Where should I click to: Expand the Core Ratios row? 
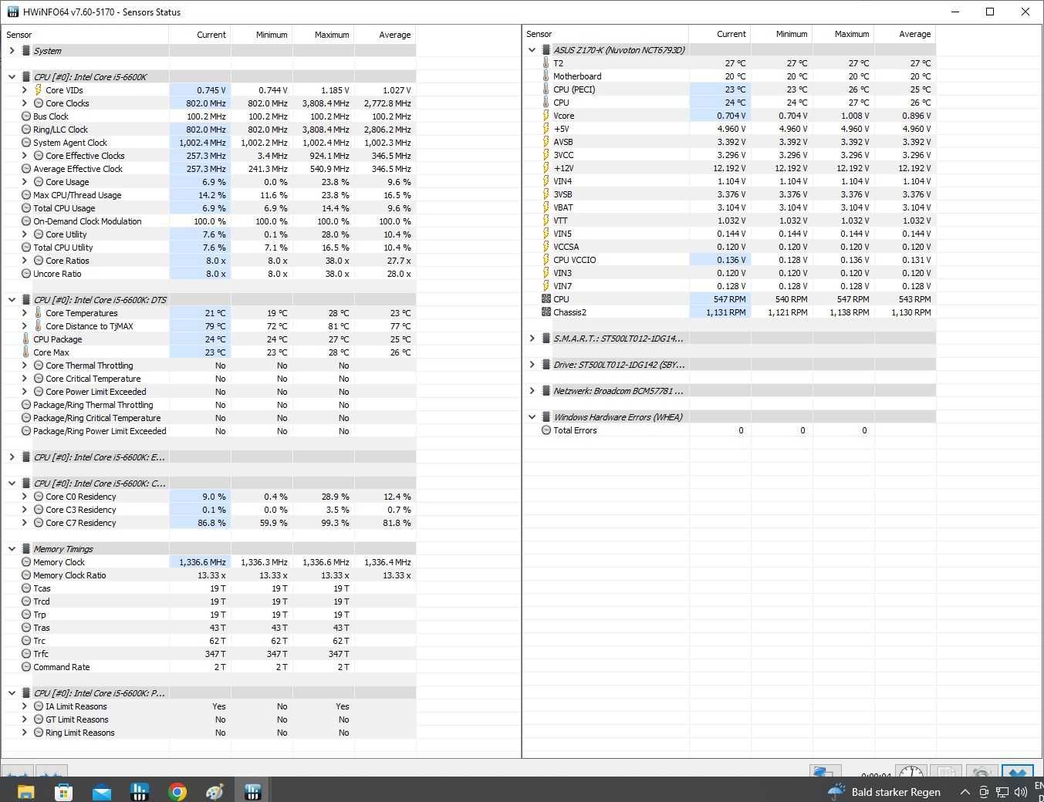point(24,261)
